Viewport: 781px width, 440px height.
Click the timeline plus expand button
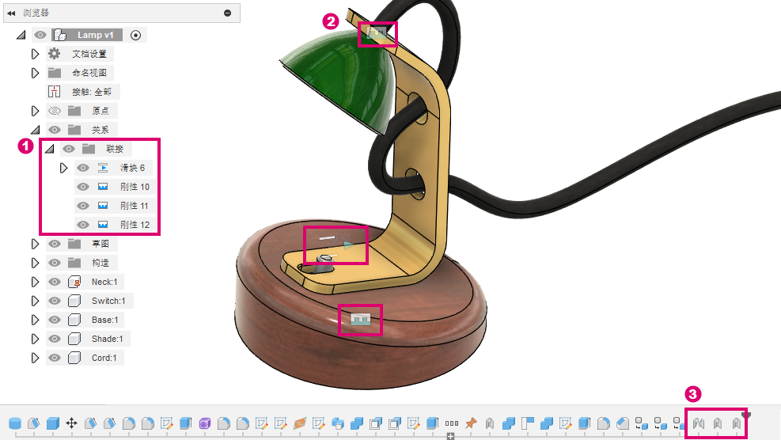(x=450, y=437)
